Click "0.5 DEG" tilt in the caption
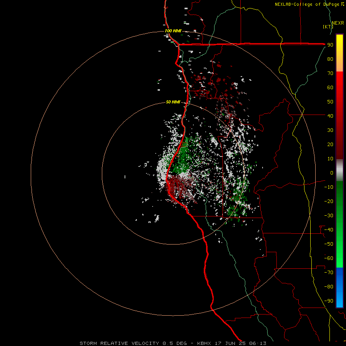The width and height of the screenshot is (346, 346). point(175,343)
